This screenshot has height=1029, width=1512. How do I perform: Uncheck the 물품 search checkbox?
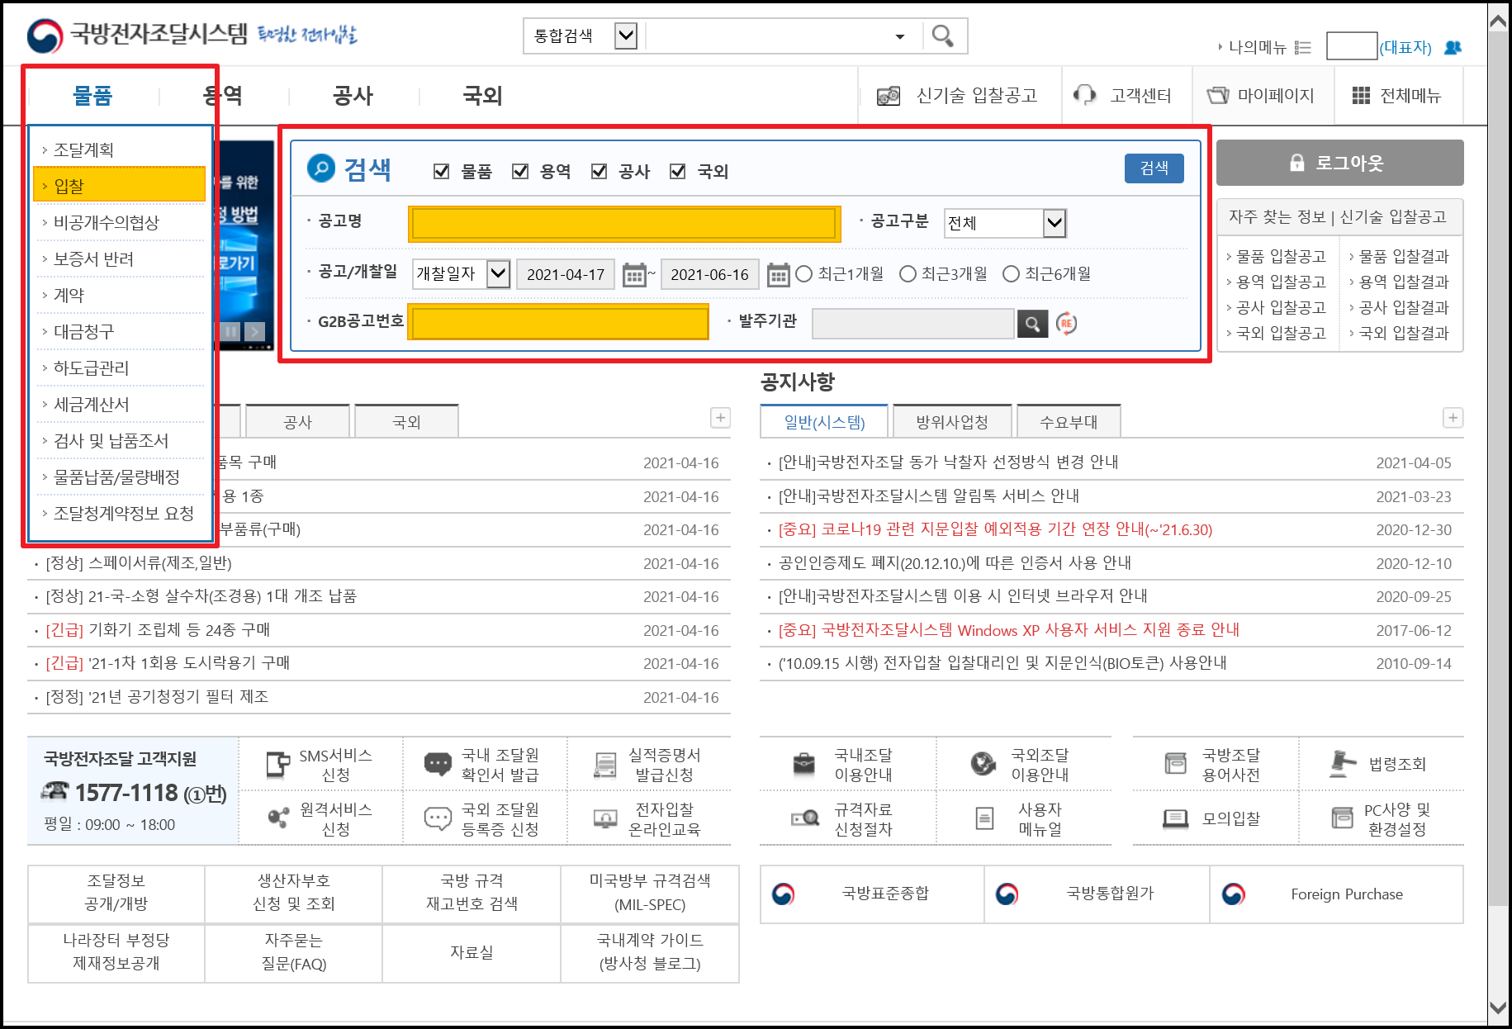tap(442, 171)
